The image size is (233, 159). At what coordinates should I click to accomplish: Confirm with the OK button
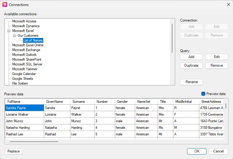[197, 151]
